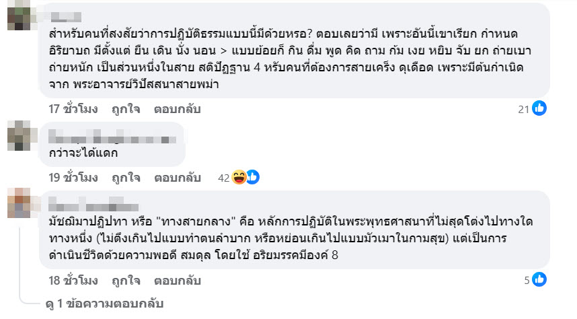577x319 pixels.
Task: Click the haha emoji reaction beside 42
Action: [x=239, y=178]
